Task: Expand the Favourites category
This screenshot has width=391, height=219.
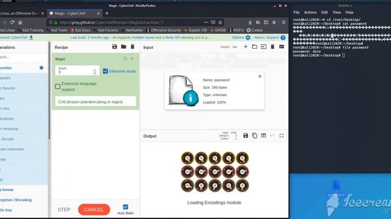Action: point(24,68)
